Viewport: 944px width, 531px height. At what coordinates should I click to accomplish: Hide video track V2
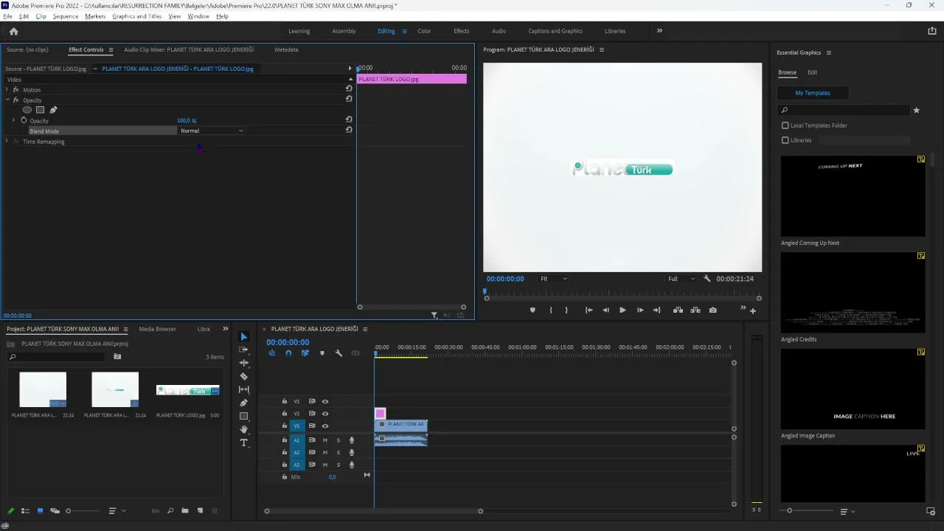click(325, 414)
